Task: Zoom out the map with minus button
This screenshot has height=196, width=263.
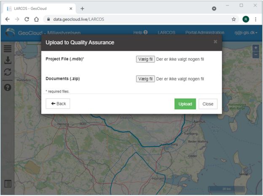Action: [x=255, y=54]
